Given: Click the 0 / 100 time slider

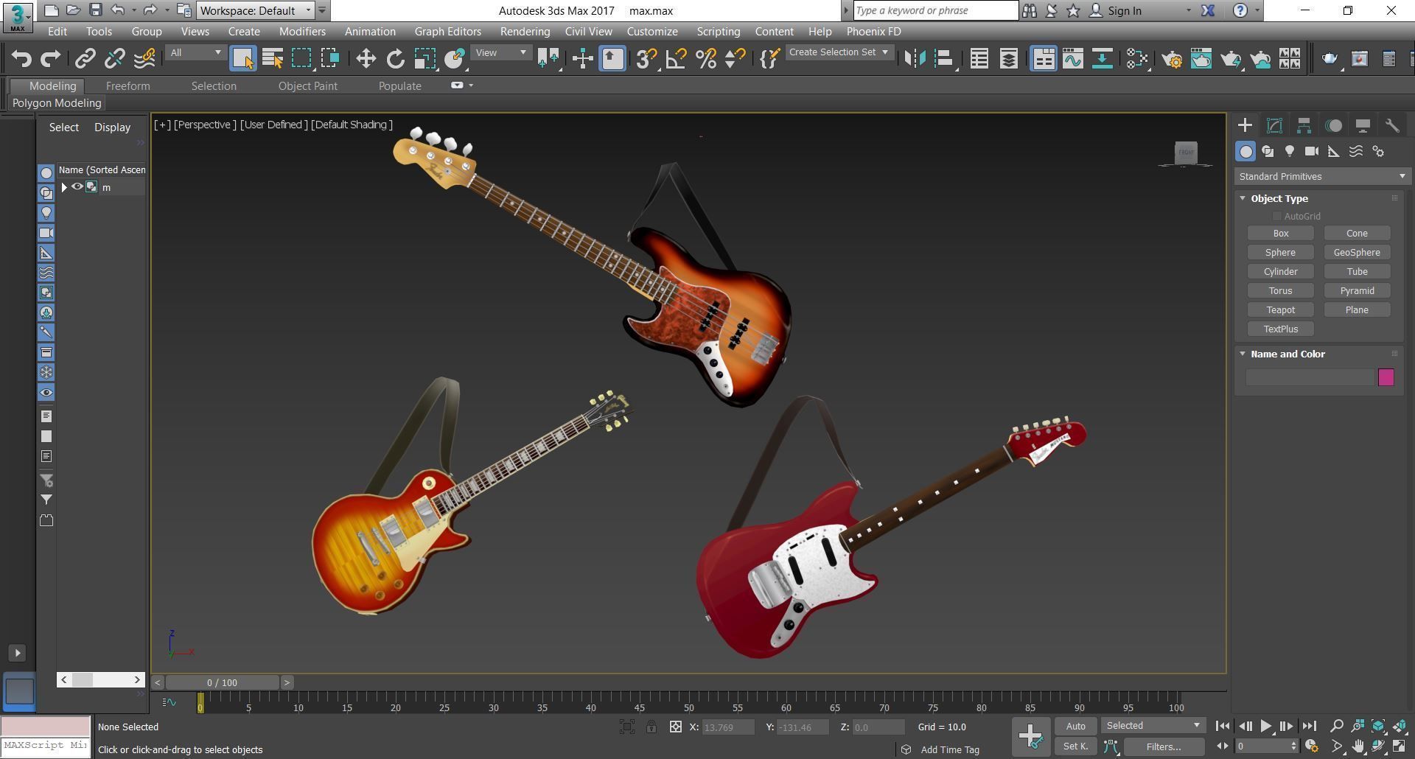Looking at the screenshot, I should (222, 682).
